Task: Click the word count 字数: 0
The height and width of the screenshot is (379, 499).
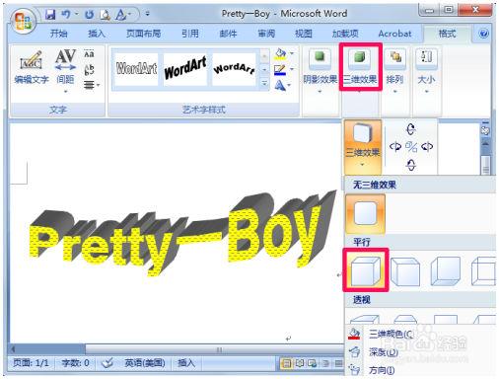Action: click(75, 363)
